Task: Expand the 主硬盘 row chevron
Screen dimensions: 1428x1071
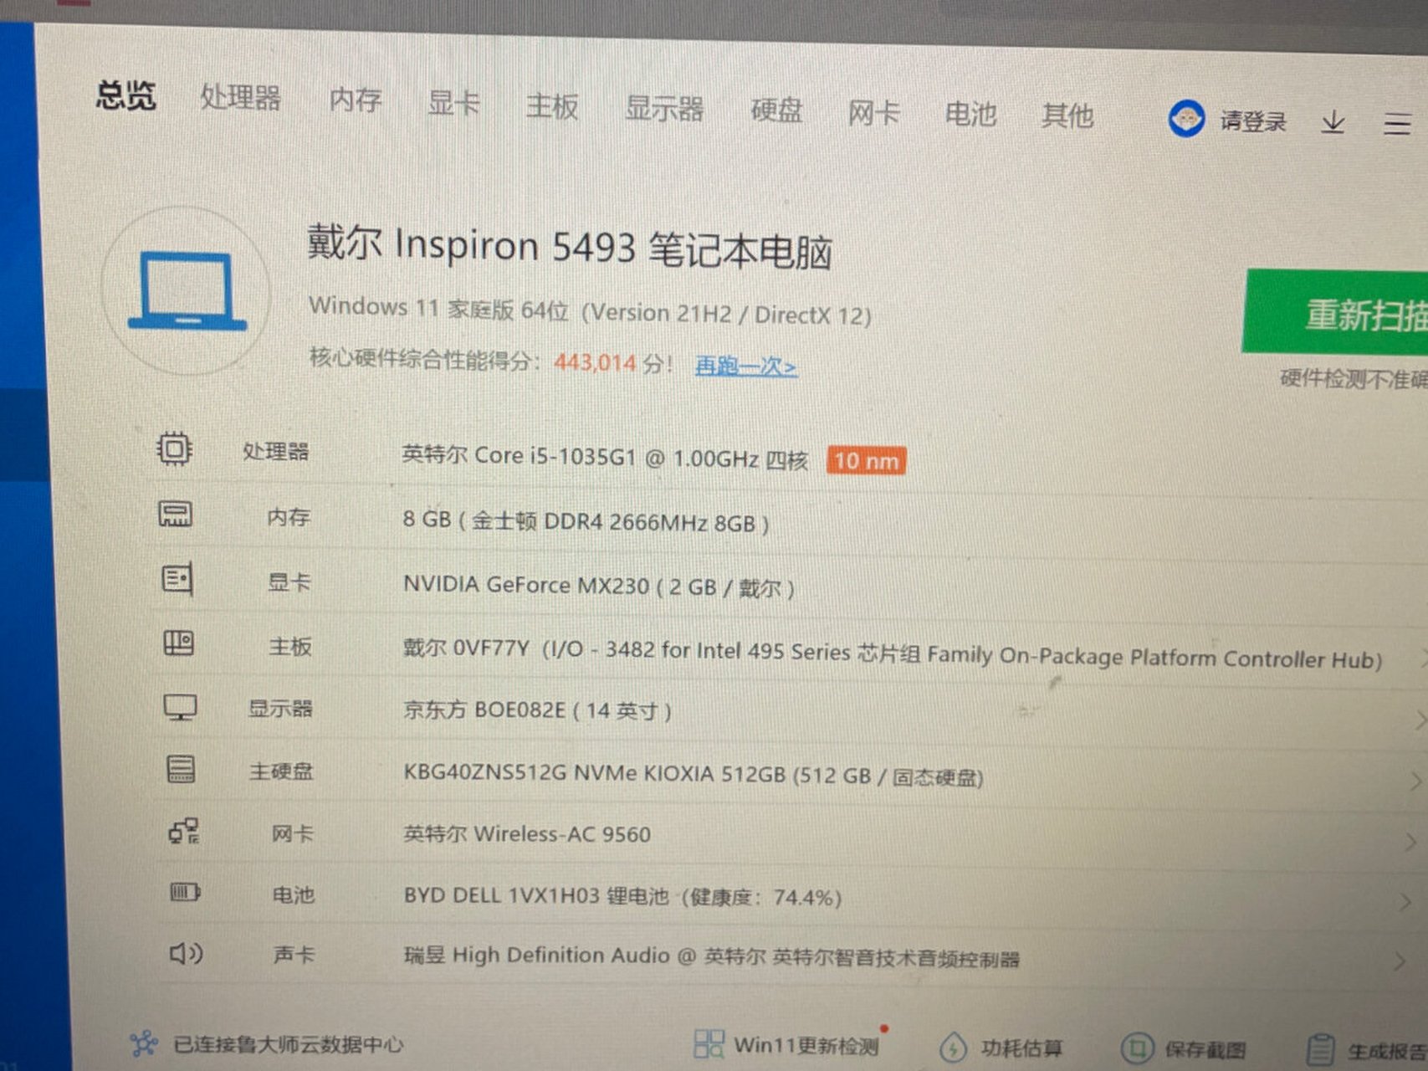Action: tap(1415, 781)
